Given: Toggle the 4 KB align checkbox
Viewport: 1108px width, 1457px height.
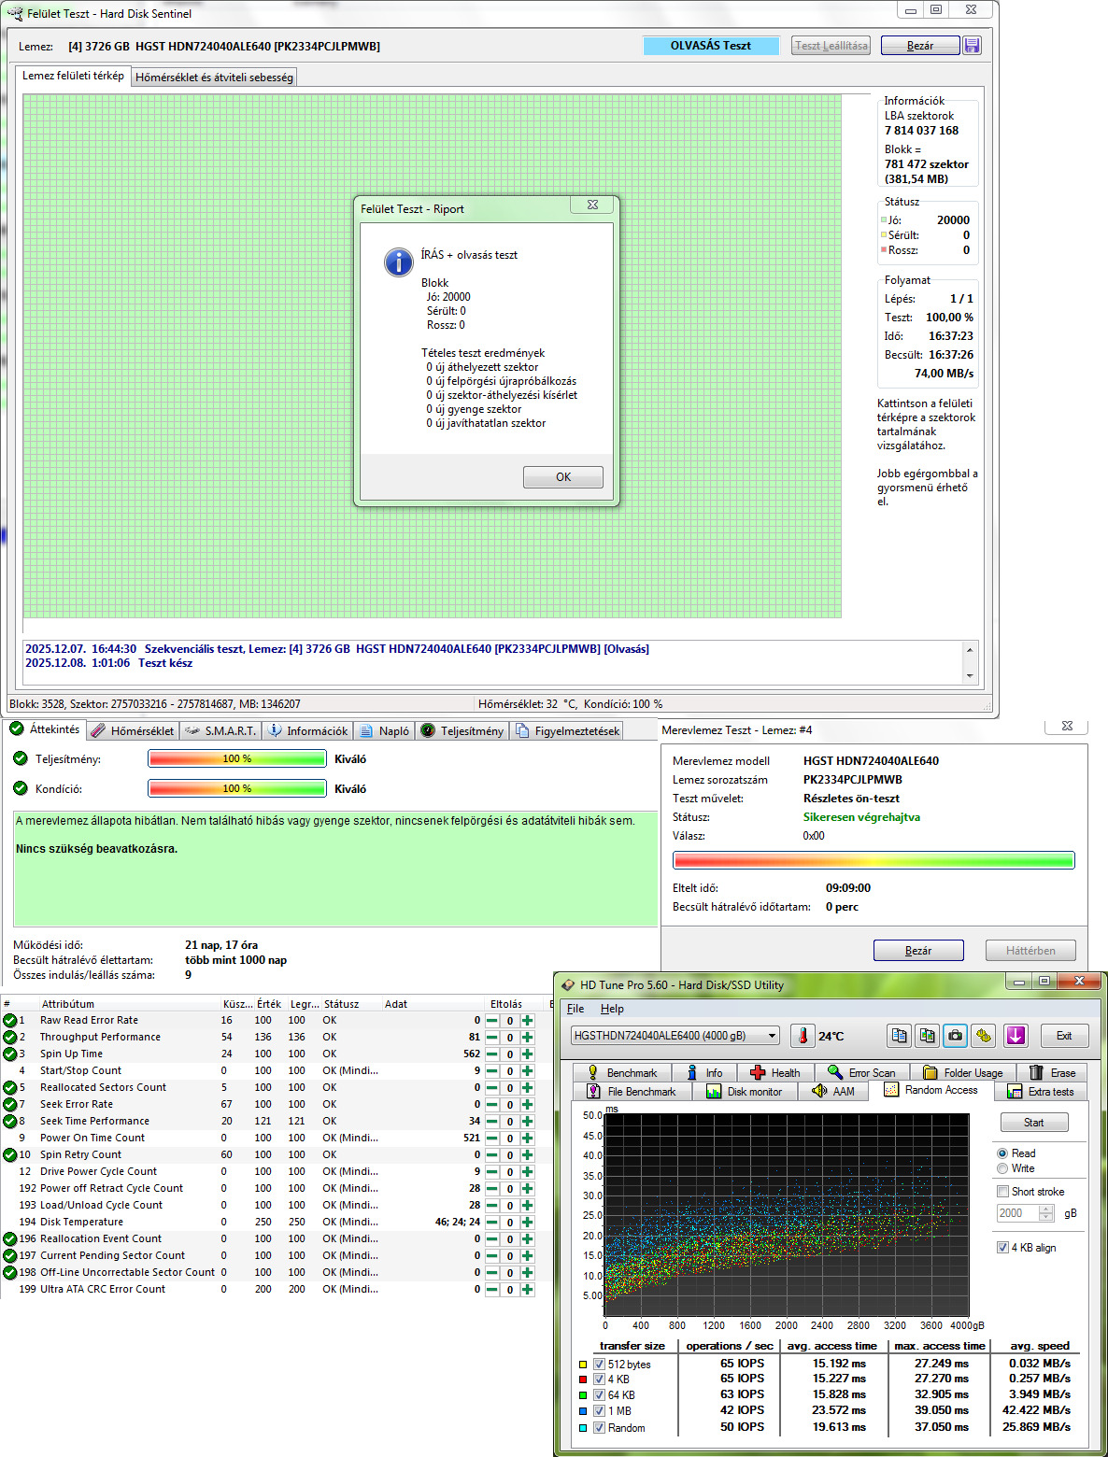Looking at the screenshot, I should (1002, 1248).
